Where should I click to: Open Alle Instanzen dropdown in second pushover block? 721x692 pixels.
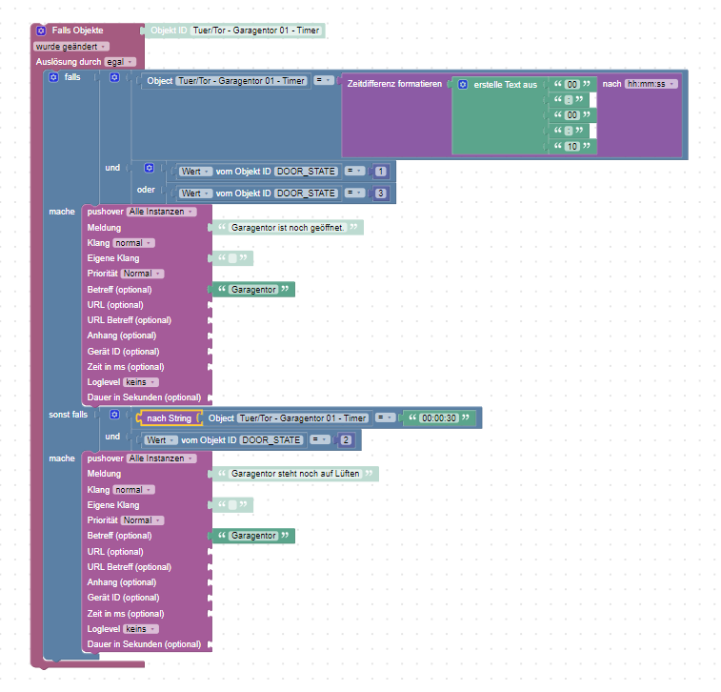pyautogui.click(x=161, y=458)
